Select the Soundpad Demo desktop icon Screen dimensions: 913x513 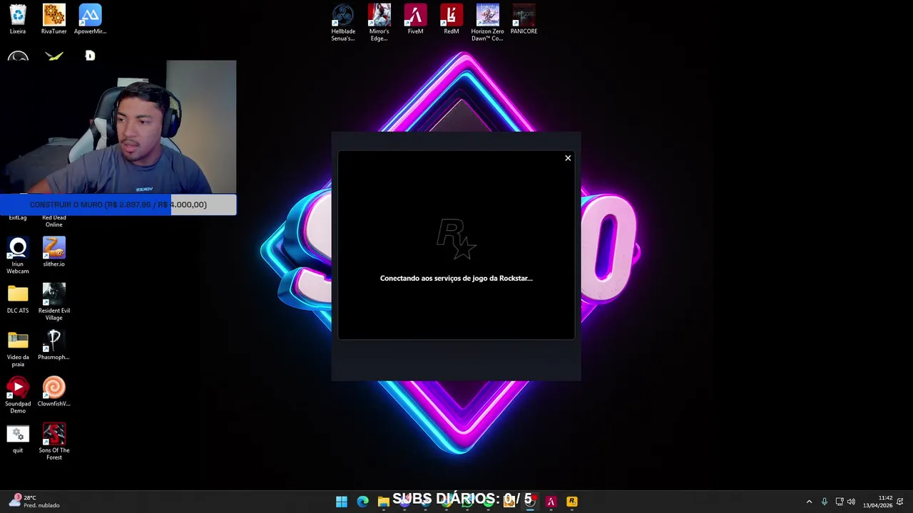(x=18, y=395)
